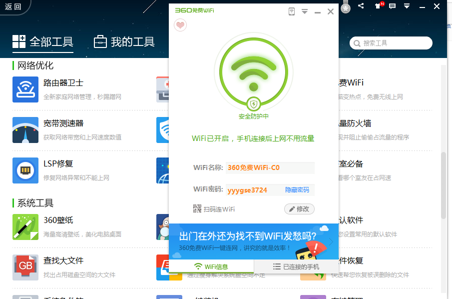Open the 出门在外 blue promo banner
452x299 pixels.
[x=253, y=241]
